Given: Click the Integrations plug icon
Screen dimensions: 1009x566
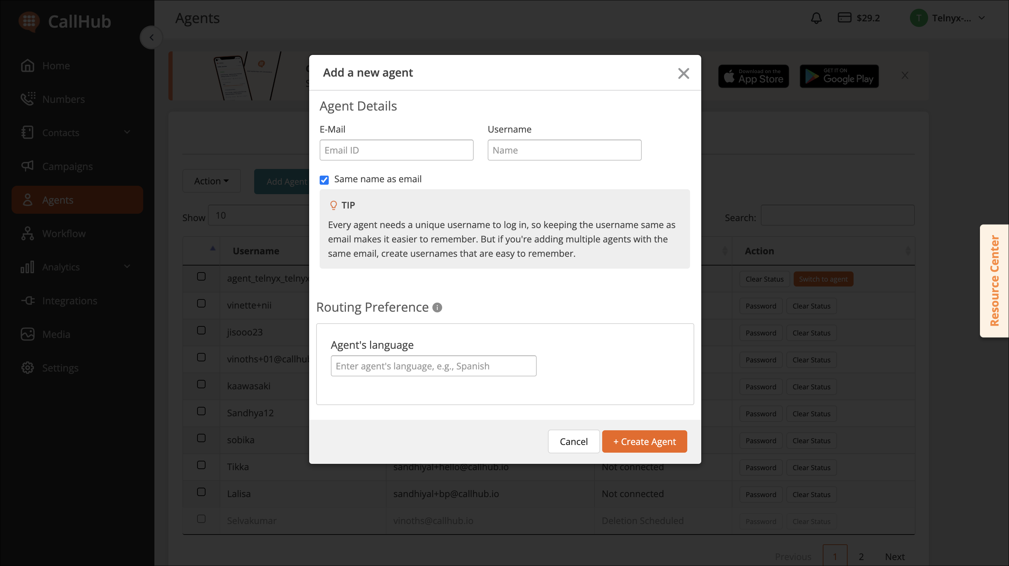Looking at the screenshot, I should (x=28, y=300).
